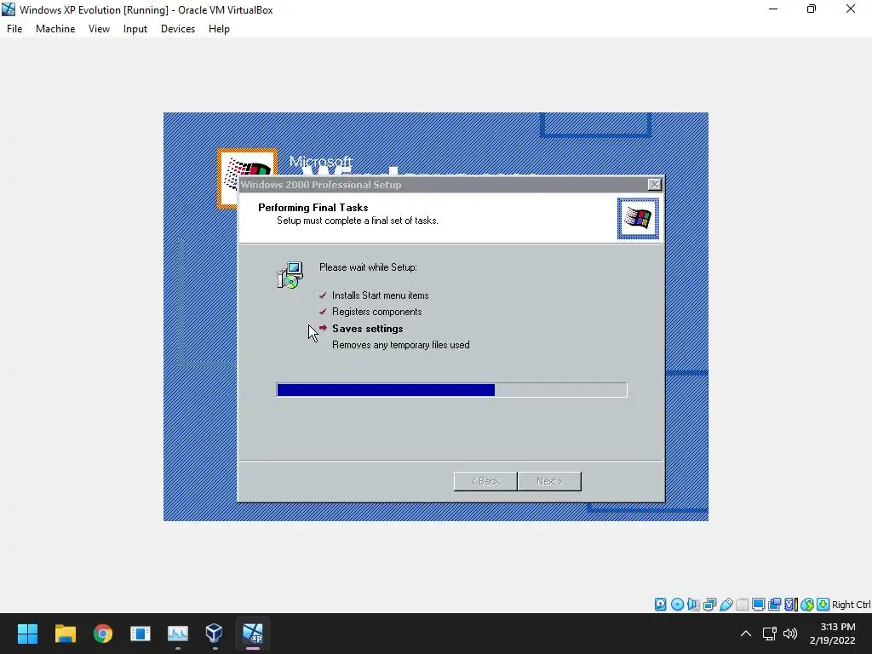Click 'Please wait while Setup:' text

[x=368, y=267]
